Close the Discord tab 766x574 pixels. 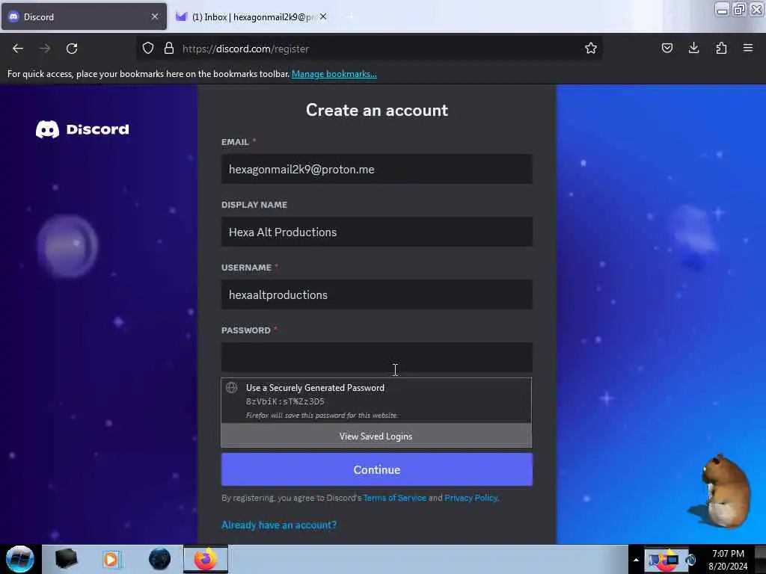155,16
